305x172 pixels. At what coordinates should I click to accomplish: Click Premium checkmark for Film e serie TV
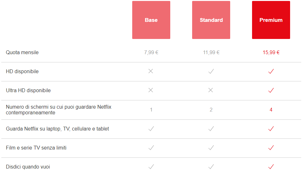271,148
